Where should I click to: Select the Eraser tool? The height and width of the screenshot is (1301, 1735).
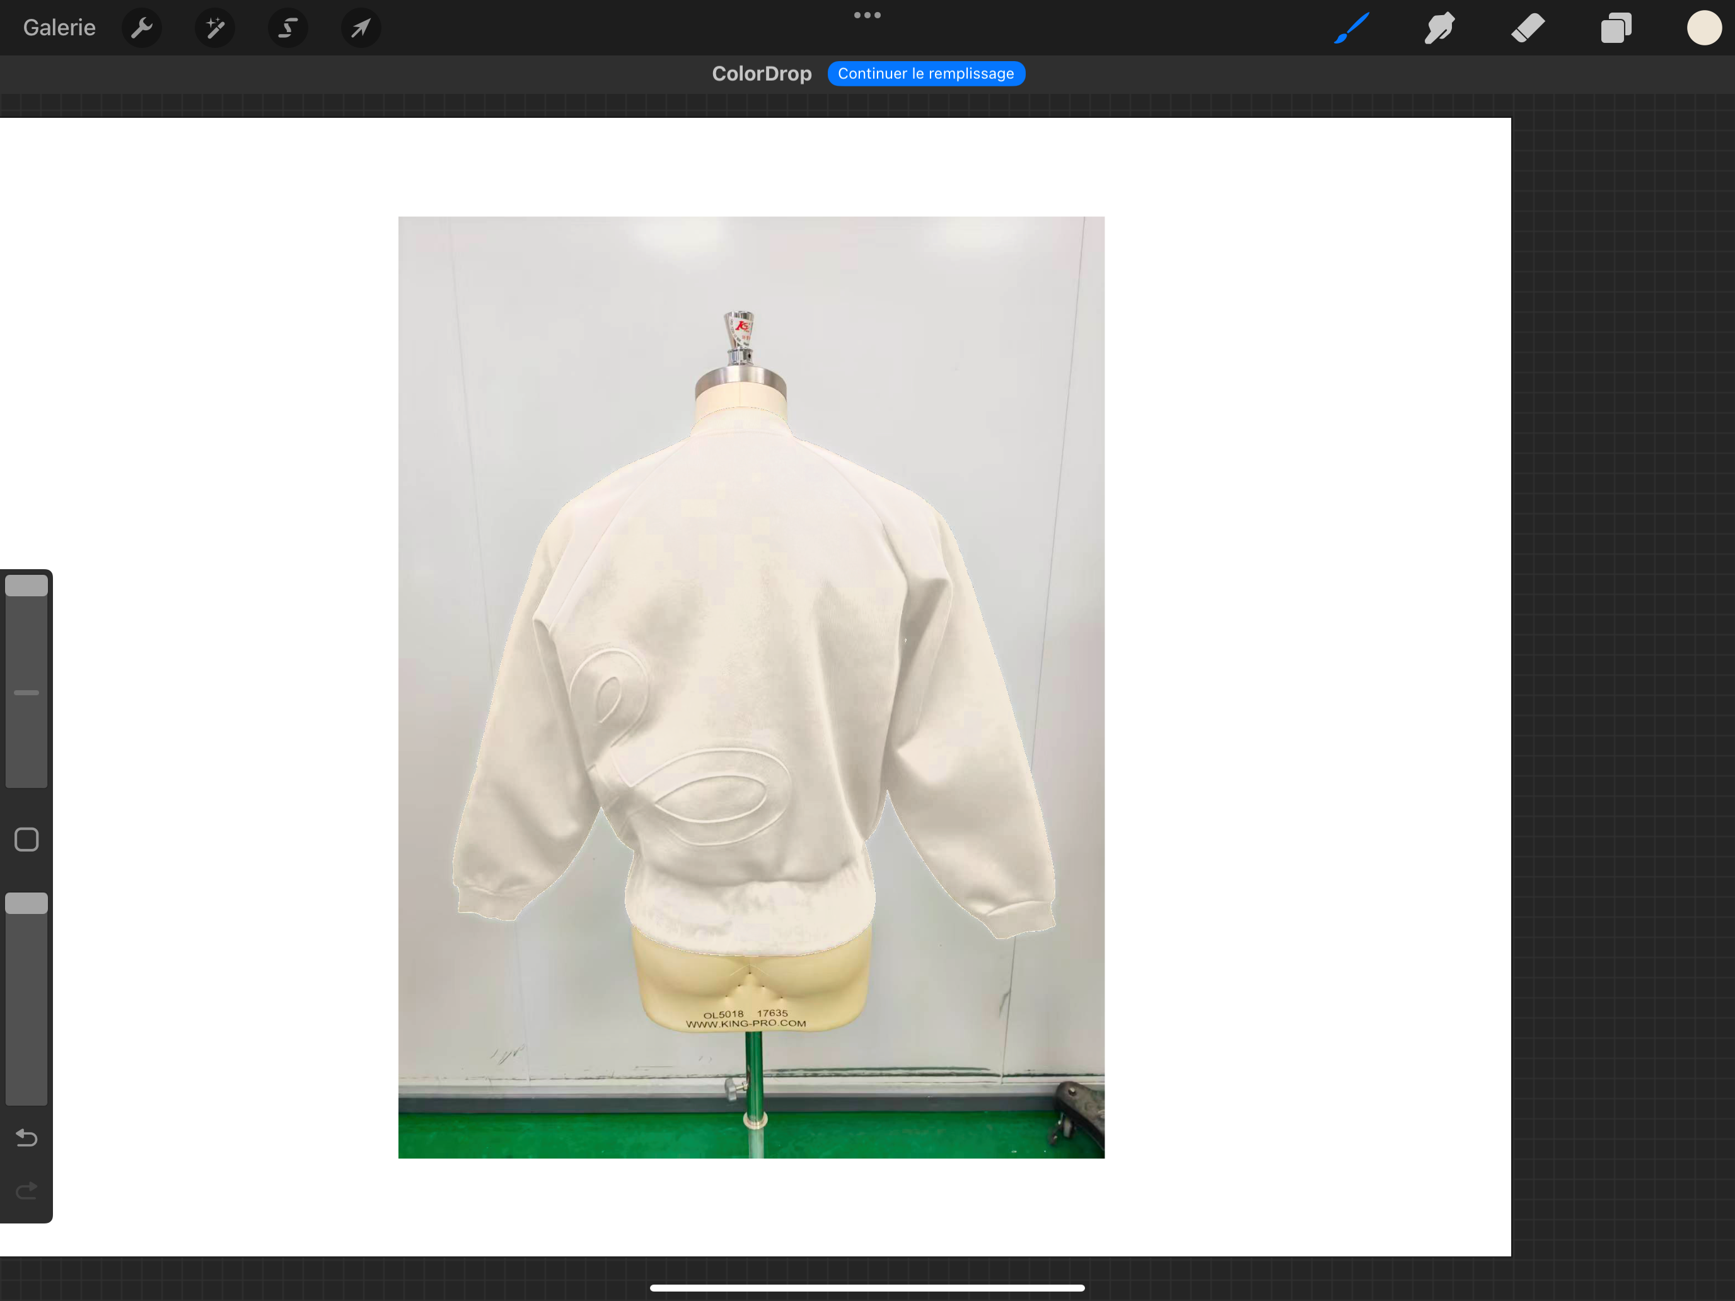pyautogui.click(x=1528, y=28)
